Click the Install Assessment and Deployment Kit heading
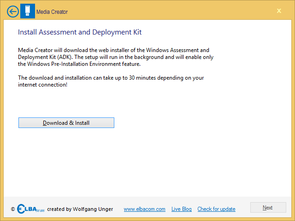This screenshot has height=221, width=295. point(80,32)
